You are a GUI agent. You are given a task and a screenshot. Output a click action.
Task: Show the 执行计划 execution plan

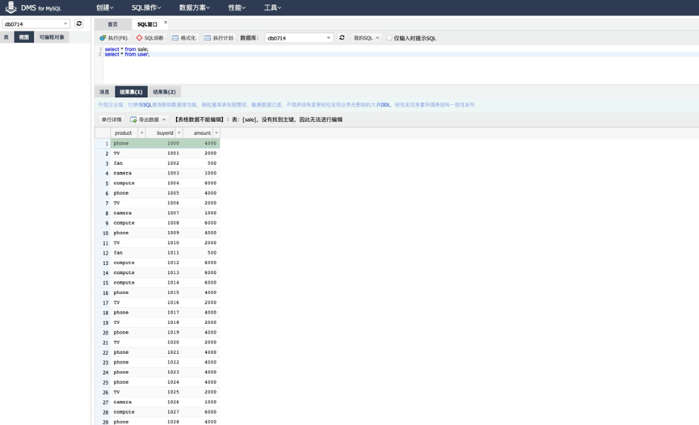tap(218, 38)
